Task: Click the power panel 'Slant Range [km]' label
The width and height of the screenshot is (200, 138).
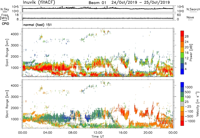Action: [x=7, y=53]
